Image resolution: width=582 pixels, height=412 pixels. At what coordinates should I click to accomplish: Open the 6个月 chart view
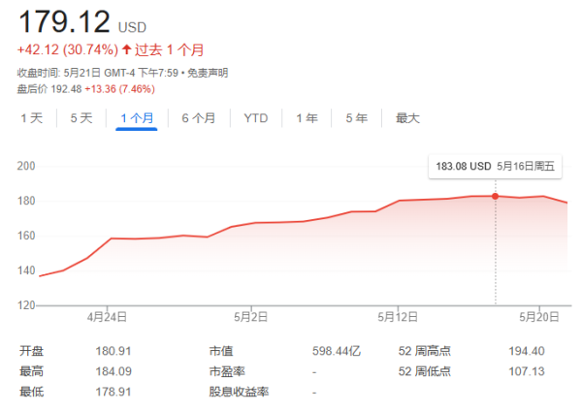[198, 118]
